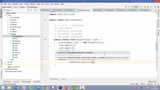Click 4 spaces indent status entry
160x90 pixels.
tap(150, 84)
